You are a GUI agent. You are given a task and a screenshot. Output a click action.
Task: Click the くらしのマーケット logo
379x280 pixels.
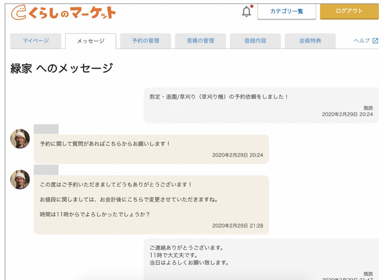click(63, 13)
